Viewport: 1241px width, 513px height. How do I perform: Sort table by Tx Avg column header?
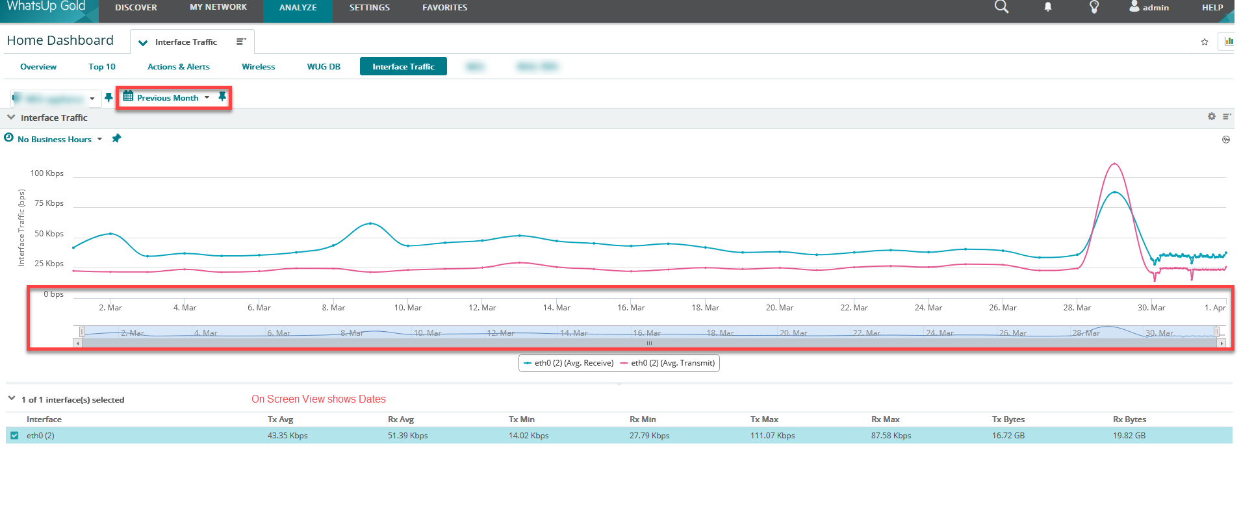(280, 419)
